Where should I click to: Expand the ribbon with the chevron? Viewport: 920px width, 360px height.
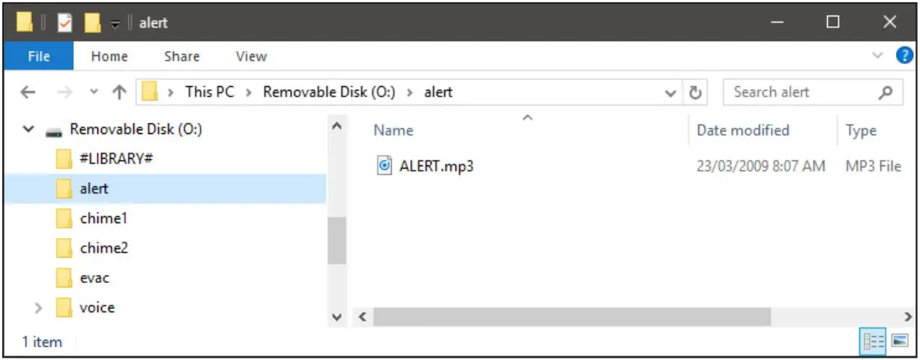(878, 56)
